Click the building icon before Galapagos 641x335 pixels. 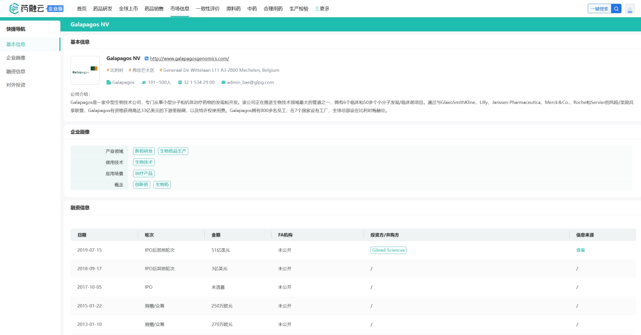point(109,82)
